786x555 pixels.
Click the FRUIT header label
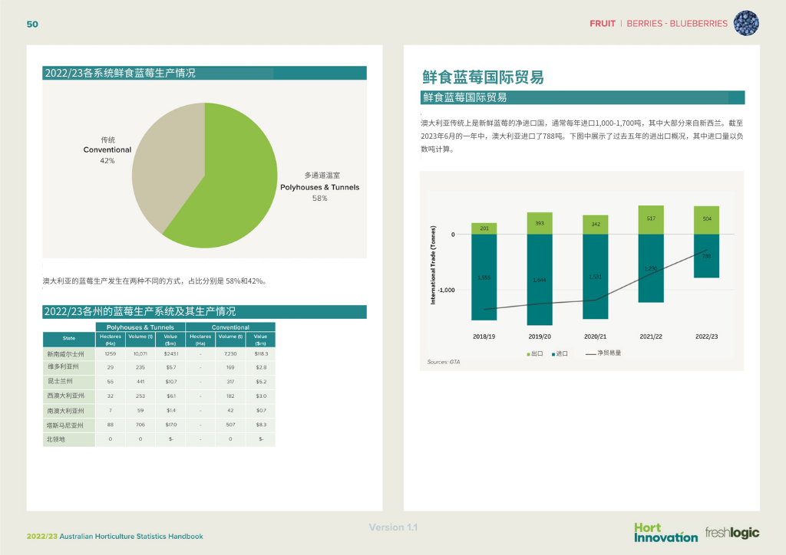(x=603, y=24)
